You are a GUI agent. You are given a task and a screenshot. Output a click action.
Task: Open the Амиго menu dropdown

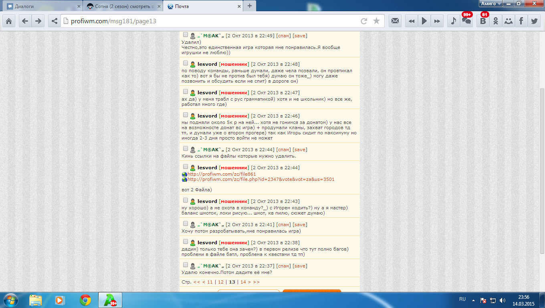(491, 4)
